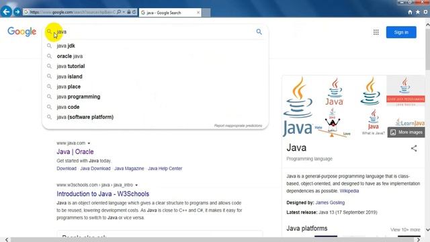
Task: Click 'Report inappropriate predictions' link
Action: click(x=238, y=126)
